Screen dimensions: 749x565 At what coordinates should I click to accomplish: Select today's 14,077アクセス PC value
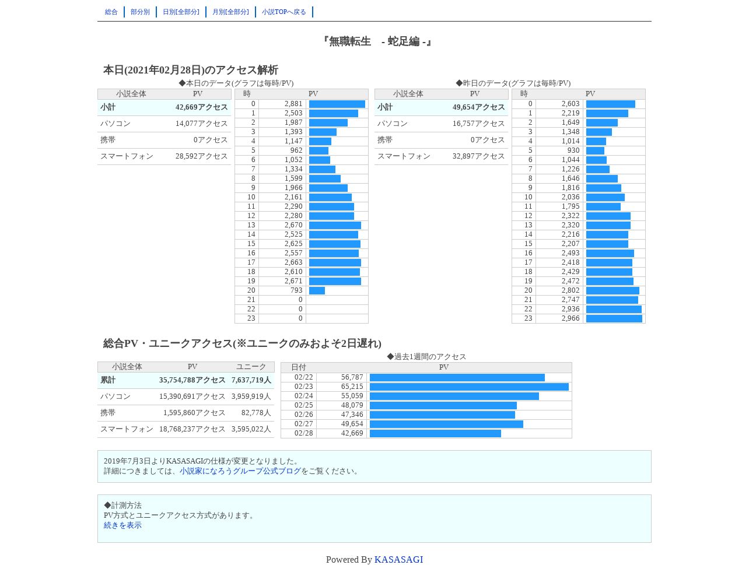coord(202,124)
